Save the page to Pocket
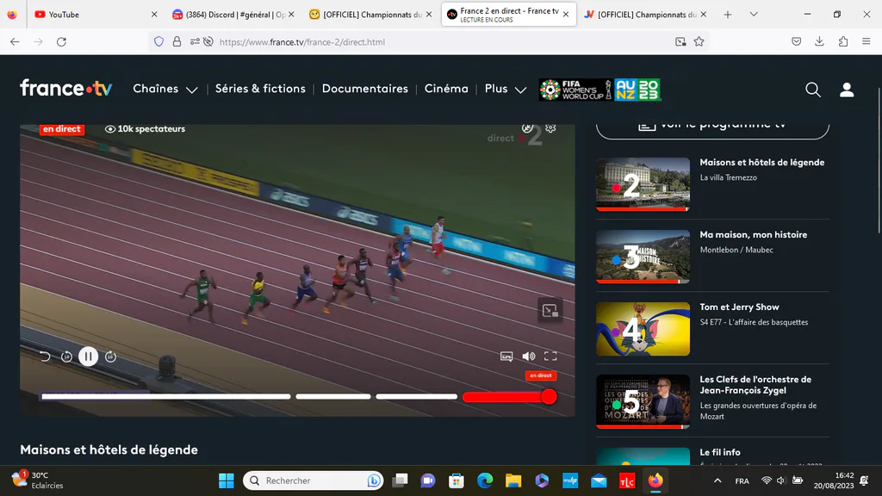This screenshot has height=496, width=882. coord(797,41)
